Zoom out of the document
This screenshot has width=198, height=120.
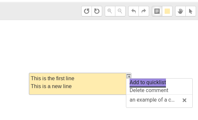coord(120,11)
